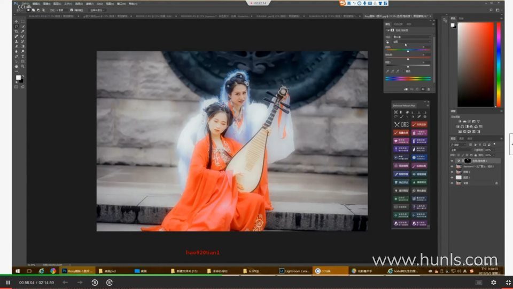Open the video player settings gear

pyautogui.click(x=493, y=282)
